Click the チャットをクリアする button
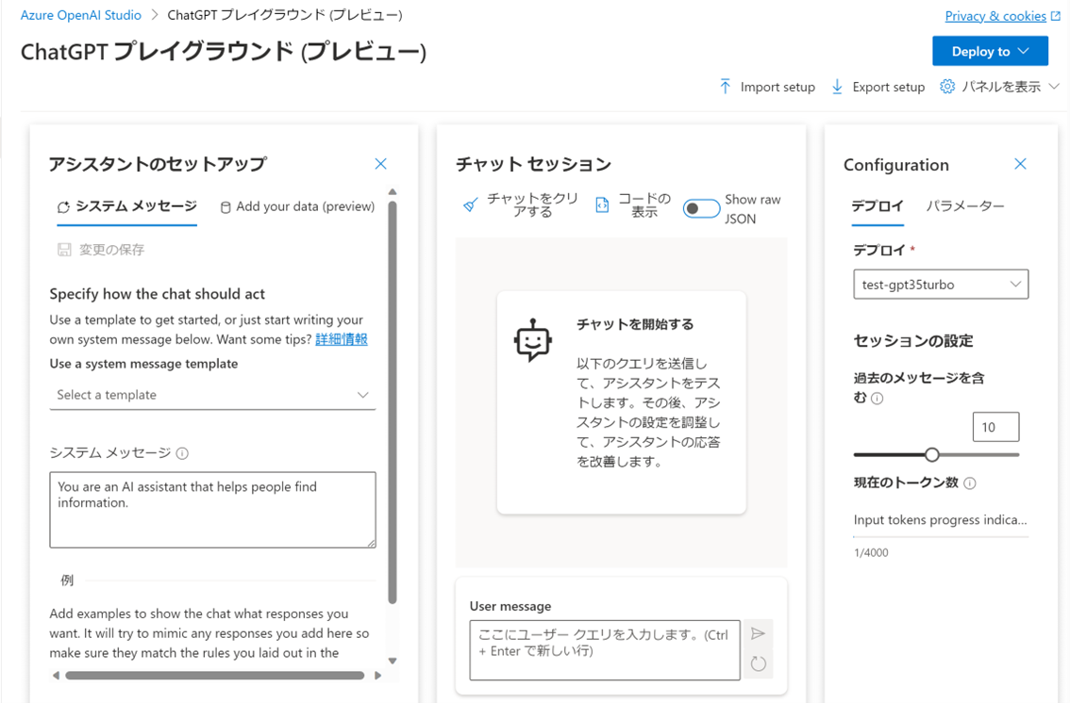The image size is (1070, 703). point(520,205)
